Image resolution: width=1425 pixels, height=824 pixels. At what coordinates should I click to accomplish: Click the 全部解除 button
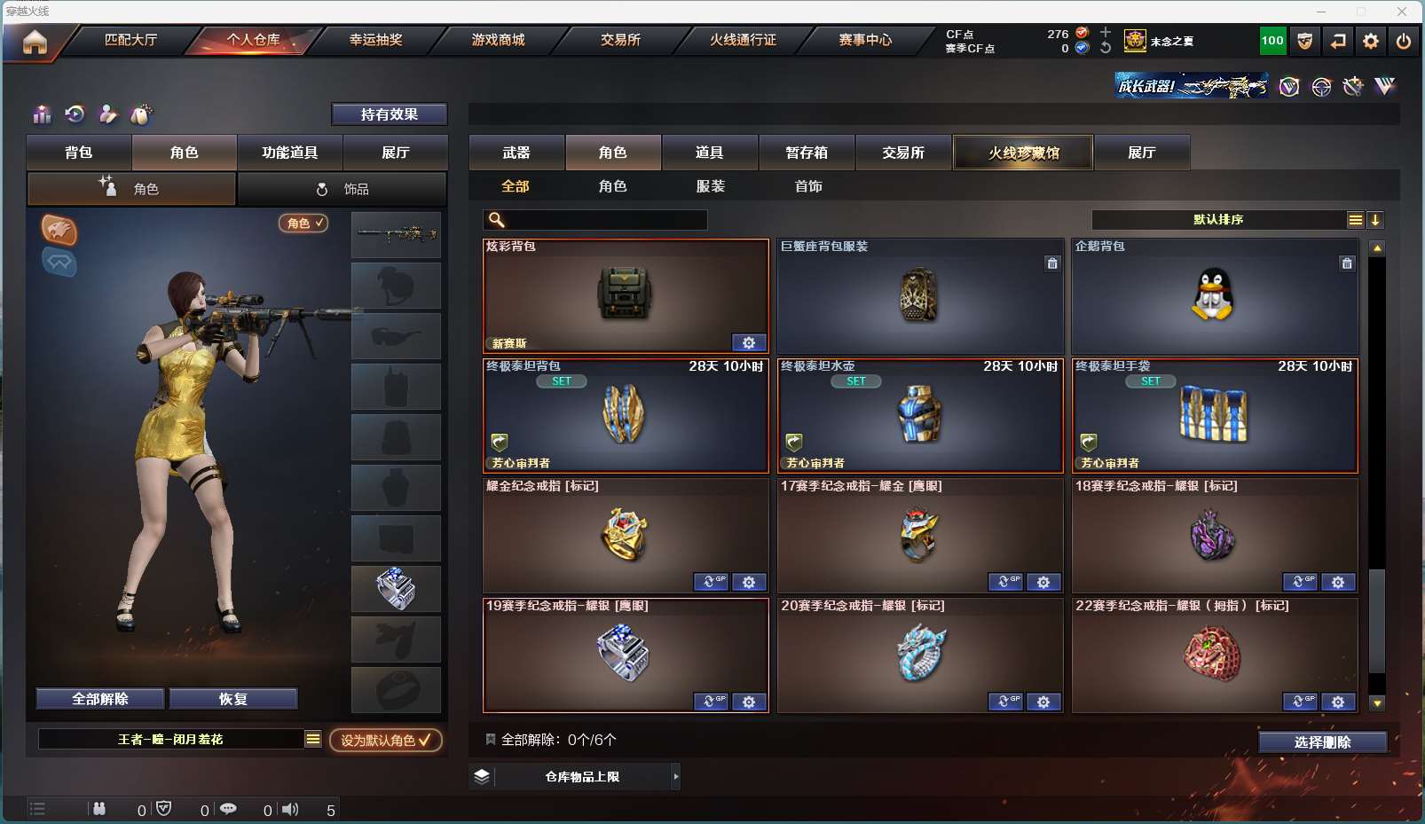click(x=100, y=699)
